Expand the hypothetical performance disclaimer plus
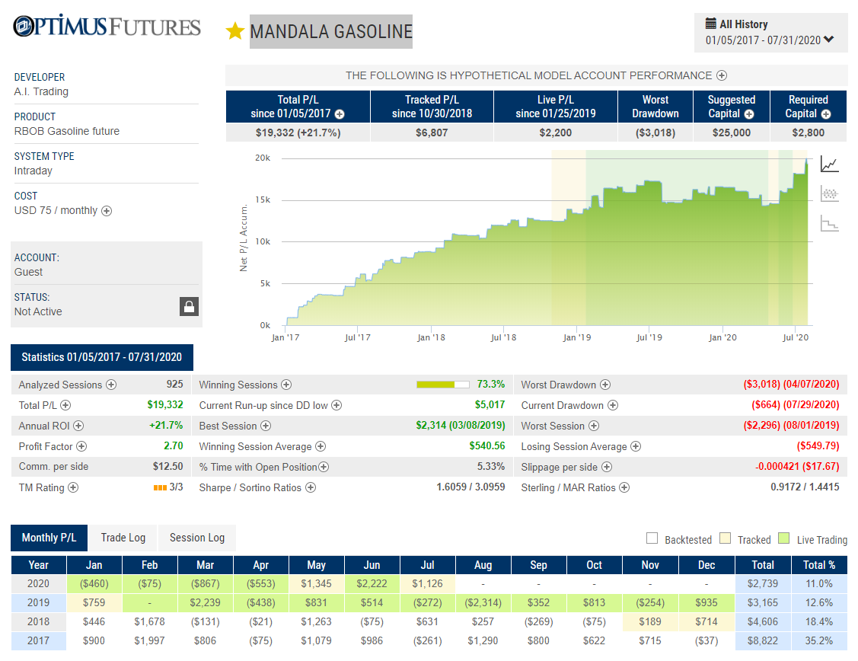Viewport: 858px width, 661px height. coord(722,75)
